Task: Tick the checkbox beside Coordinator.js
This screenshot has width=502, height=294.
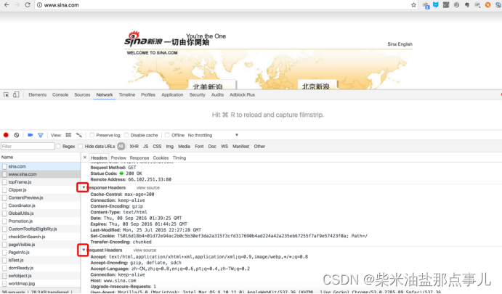Action: (x=4, y=205)
